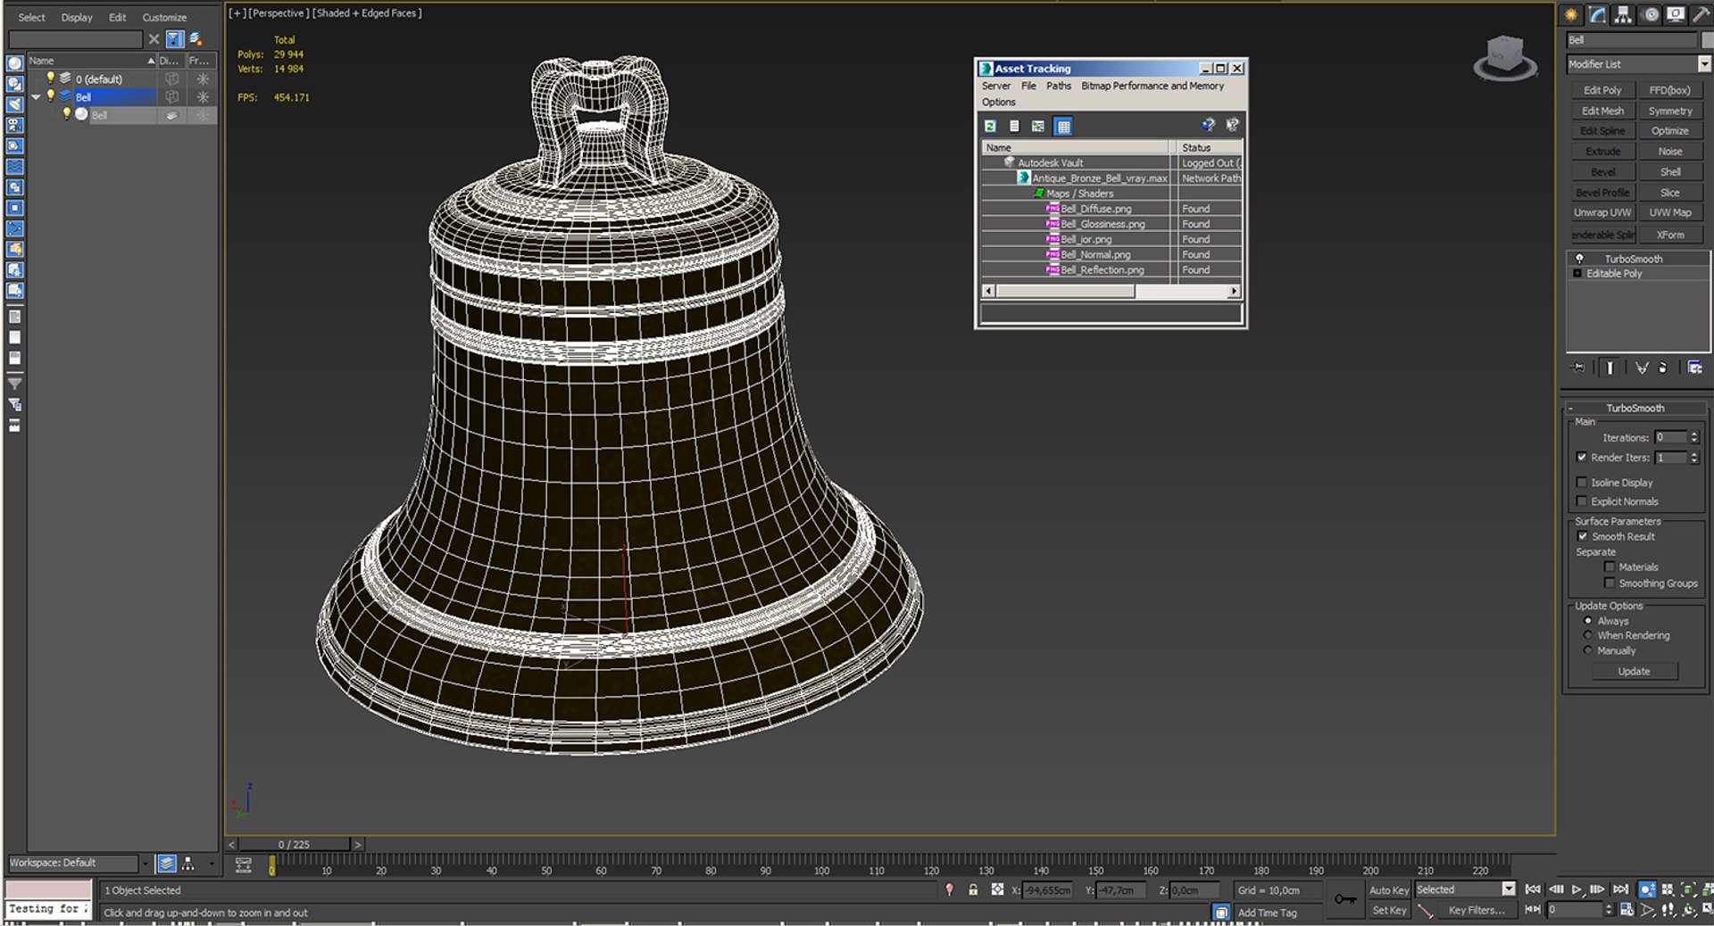The height and width of the screenshot is (926, 1714).
Task: Play the animation
Action: (1577, 889)
